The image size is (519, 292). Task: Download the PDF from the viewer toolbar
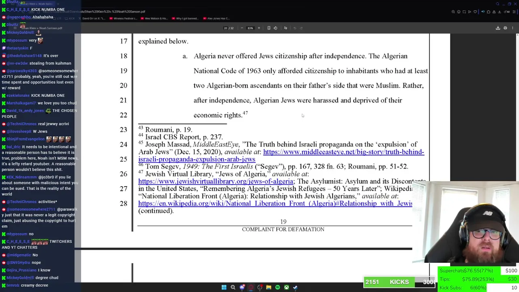tap(498, 28)
